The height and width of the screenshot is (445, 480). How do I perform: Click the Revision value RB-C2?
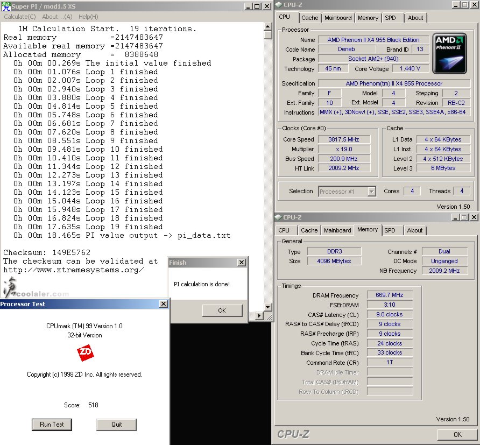[456, 103]
